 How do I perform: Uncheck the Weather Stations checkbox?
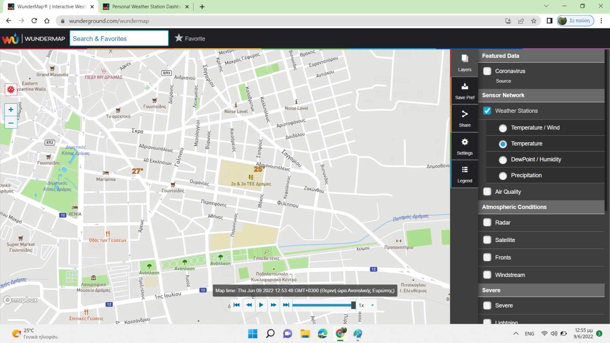click(x=487, y=111)
